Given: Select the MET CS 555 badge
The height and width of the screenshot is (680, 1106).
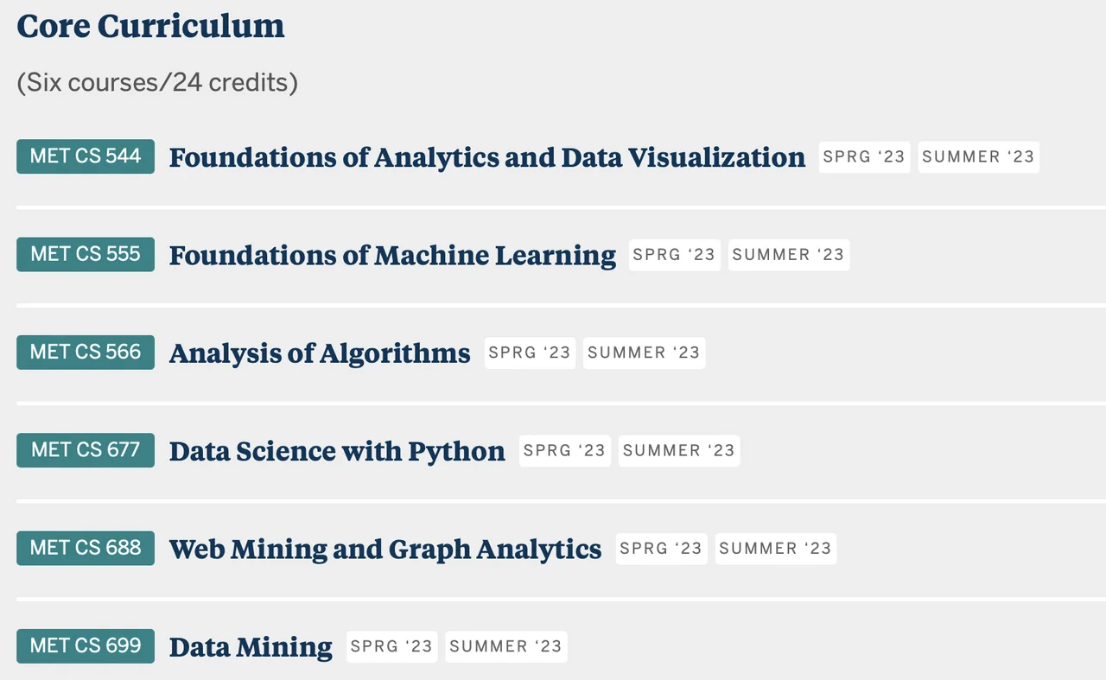Looking at the screenshot, I should point(86,254).
